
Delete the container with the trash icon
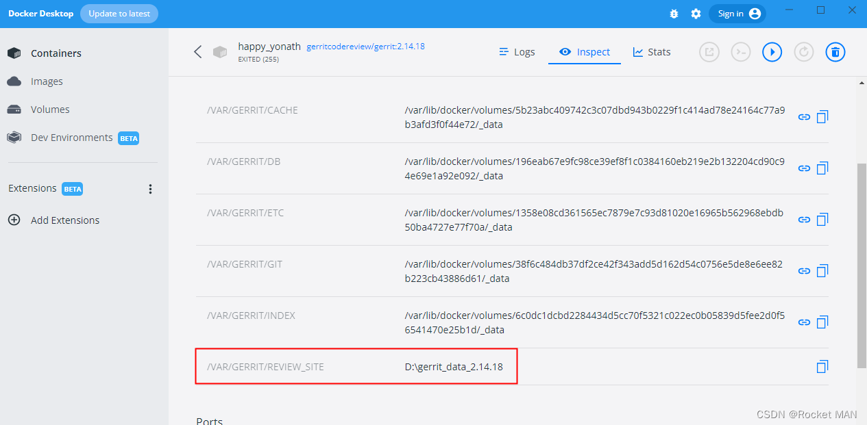point(835,51)
